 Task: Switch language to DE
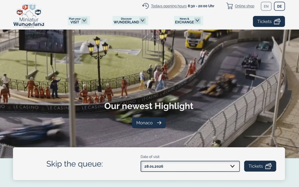(279, 6)
